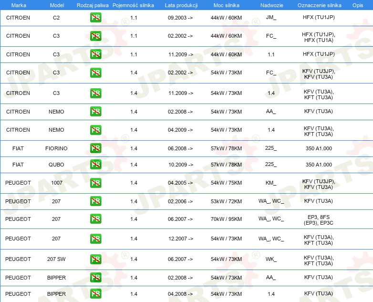Click fuel icon in the C3 02.2002 44kW row
The width and height of the screenshot is (373, 302).
[x=95, y=36]
